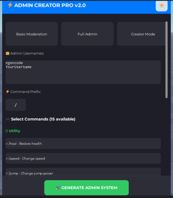Click Generate Admin System button
This screenshot has height=198, width=173.
[86, 188]
